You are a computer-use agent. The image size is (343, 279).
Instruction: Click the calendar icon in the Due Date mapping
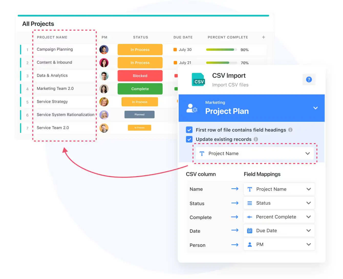(249, 230)
